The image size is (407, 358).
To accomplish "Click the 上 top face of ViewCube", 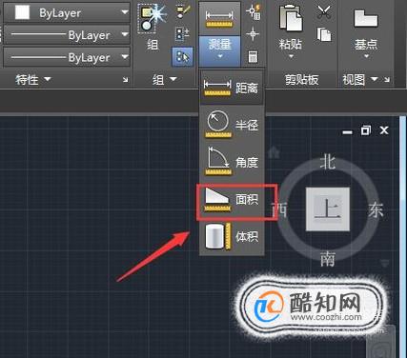I will tap(328, 209).
